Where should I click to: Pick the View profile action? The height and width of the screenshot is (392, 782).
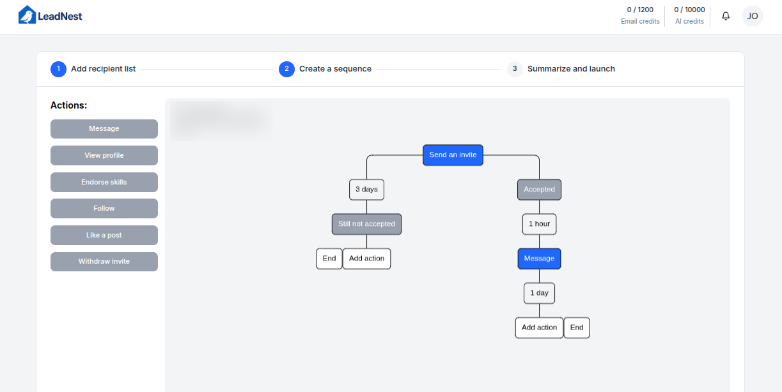tap(104, 156)
